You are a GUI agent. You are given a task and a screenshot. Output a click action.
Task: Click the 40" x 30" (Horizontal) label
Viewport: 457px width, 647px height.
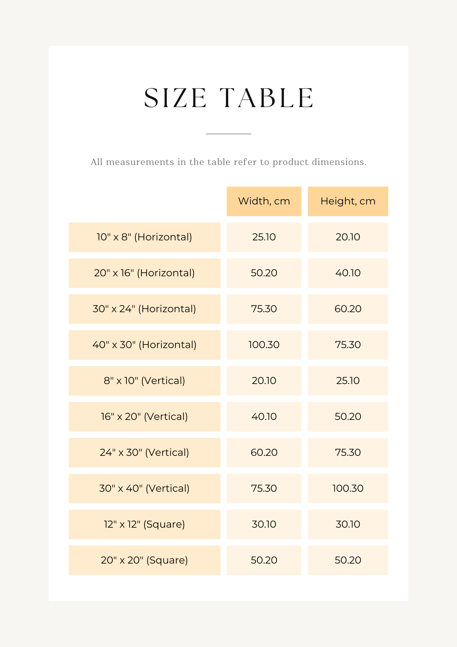coord(144,345)
